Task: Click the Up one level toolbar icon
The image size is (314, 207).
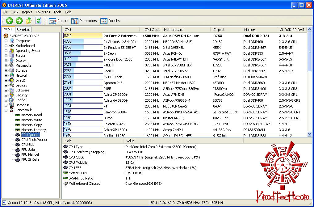Action: pos(29,21)
